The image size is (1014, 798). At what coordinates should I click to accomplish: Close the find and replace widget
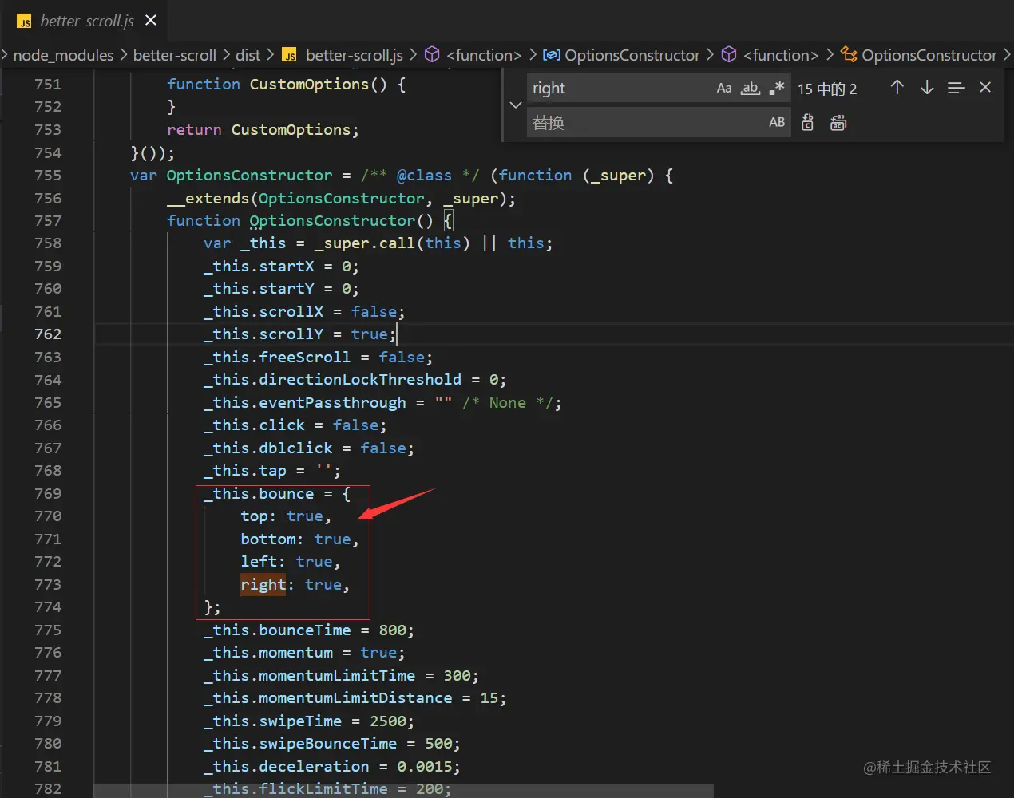click(x=985, y=88)
